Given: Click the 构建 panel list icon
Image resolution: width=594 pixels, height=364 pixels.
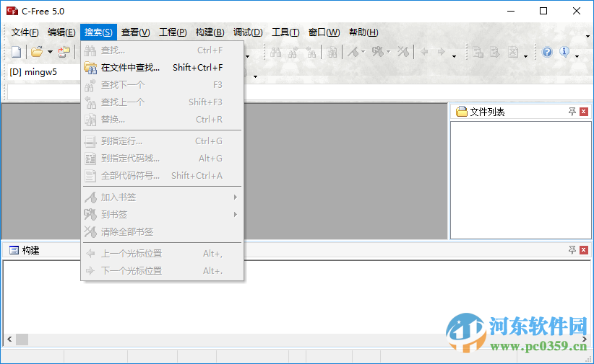Looking at the screenshot, I should [x=14, y=250].
